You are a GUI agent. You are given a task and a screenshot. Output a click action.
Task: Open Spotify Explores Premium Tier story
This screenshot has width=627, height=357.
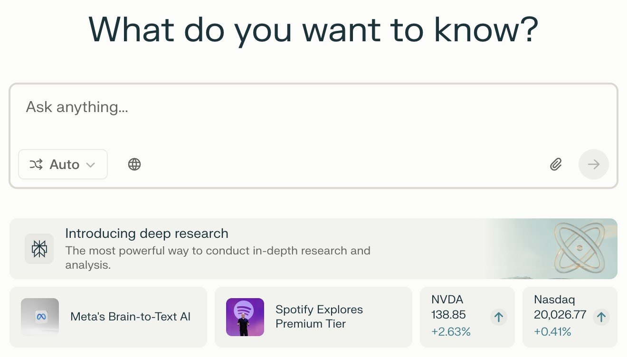pyautogui.click(x=313, y=317)
